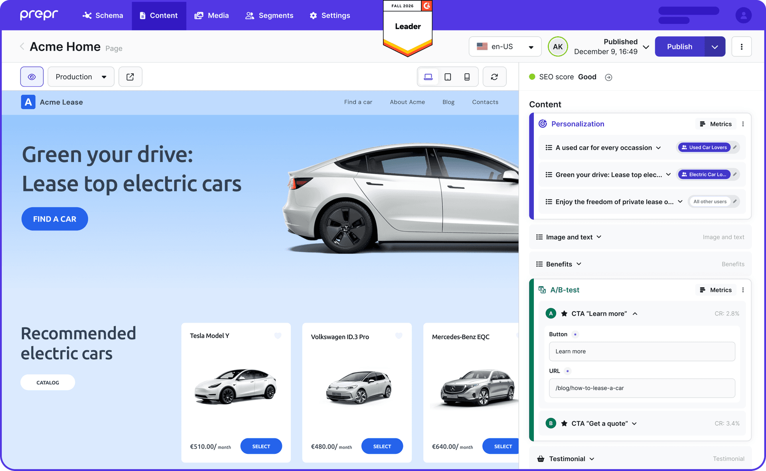
Task: Click star on CTA Learn more
Action: (x=564, y=314)
